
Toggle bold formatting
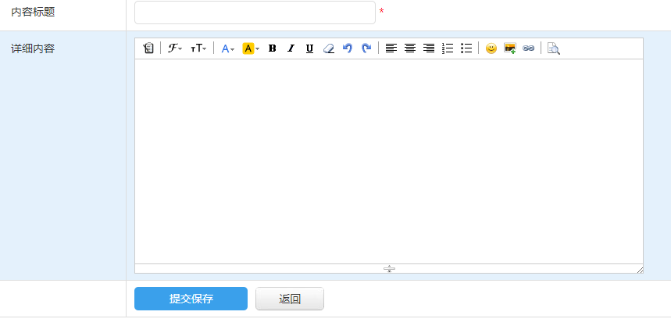(272, 48)
